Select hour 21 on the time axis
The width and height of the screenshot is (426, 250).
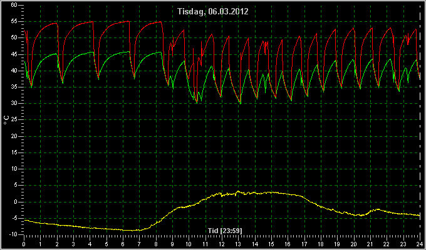370,244
